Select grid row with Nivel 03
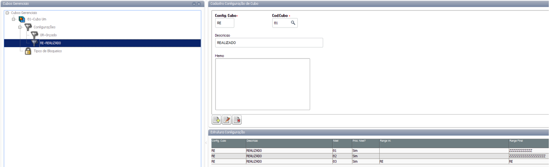The image size is (551, 167). [x=380, y=161]
